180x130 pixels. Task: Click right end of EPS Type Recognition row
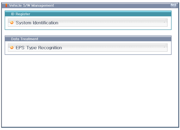point(164,48)
